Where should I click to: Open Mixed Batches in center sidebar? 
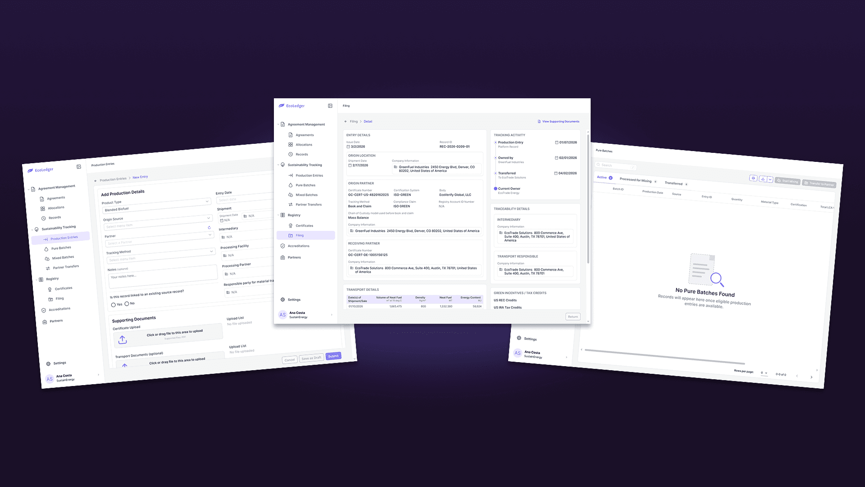306,195
